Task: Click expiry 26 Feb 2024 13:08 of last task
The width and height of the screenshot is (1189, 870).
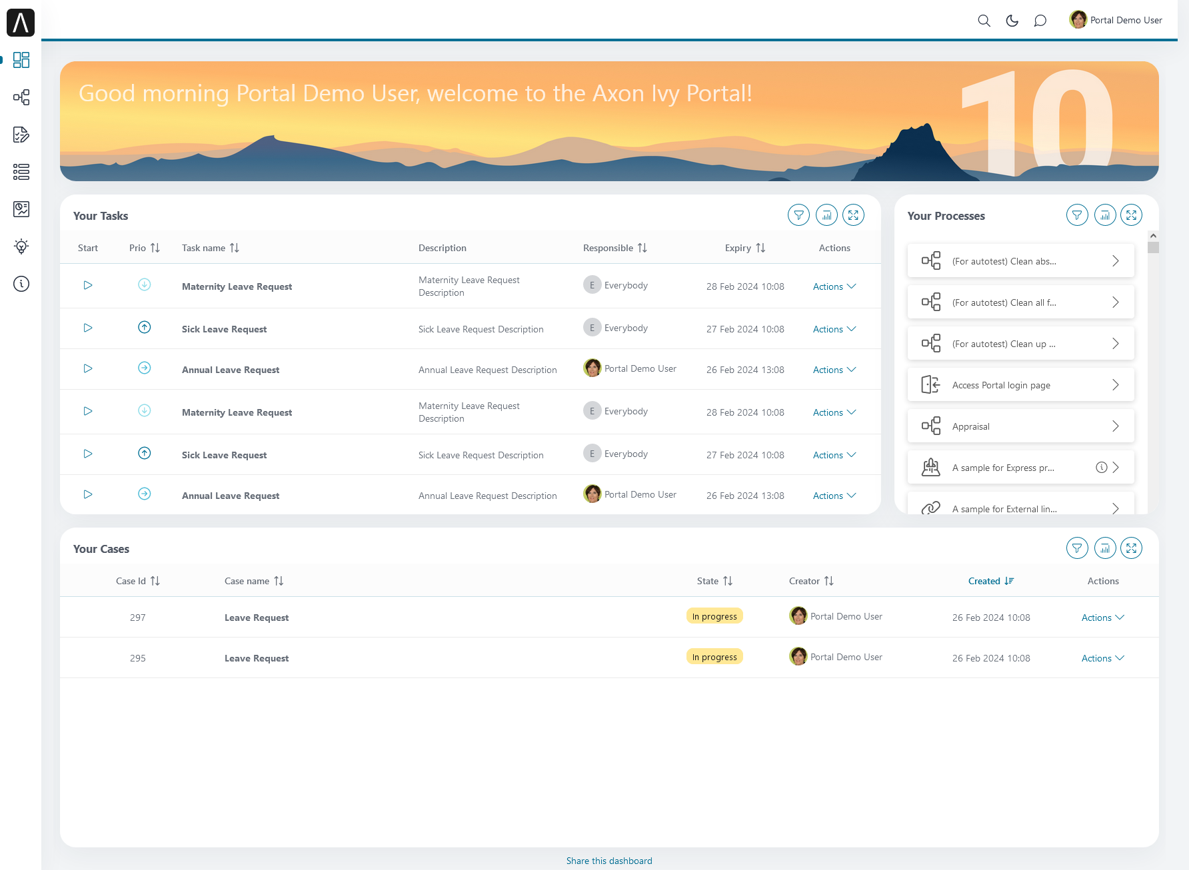Action: 745,496
